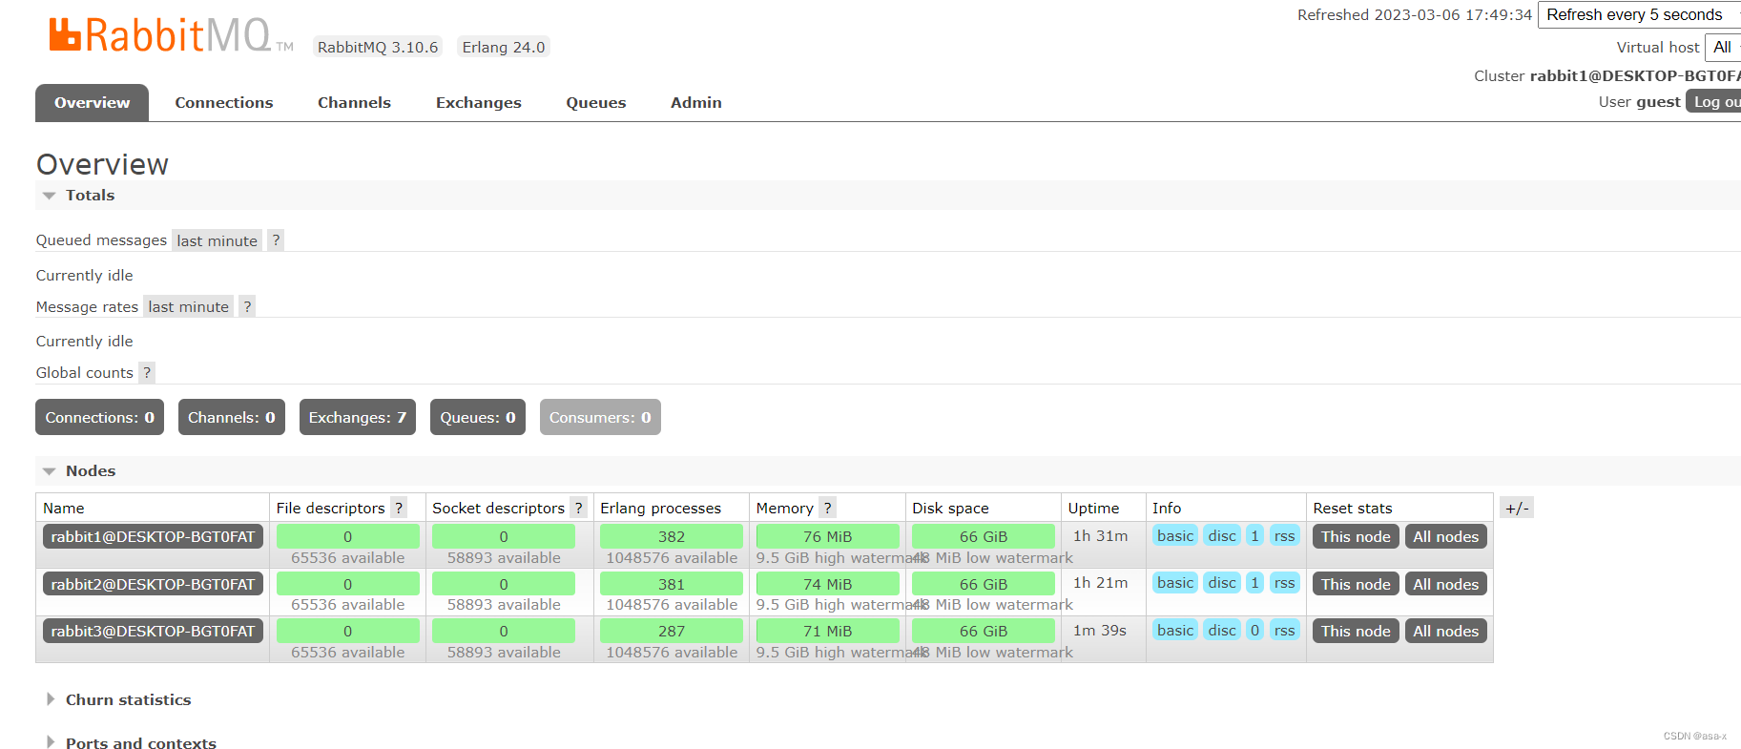Open help for Global counts

(147, 372)
